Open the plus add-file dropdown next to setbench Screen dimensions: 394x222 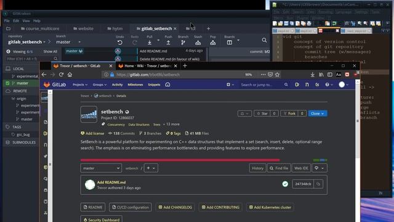pos(151,168)
